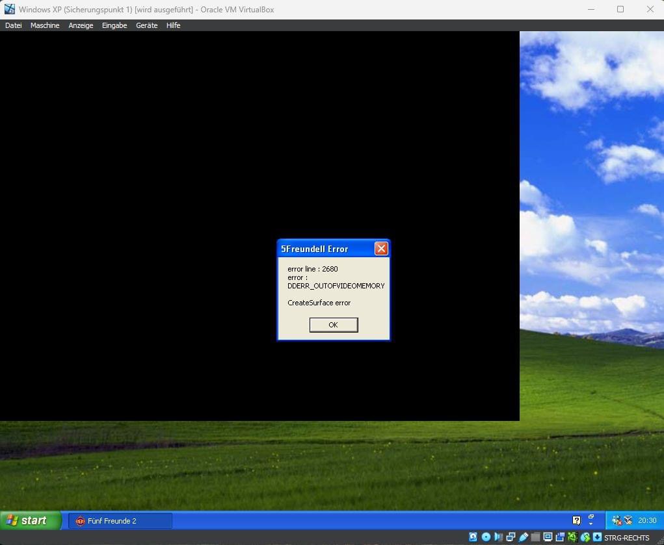Close the 5FreundeII Error dialog with the red X
The height and width of the screenshot is (545, 664).
381,249
